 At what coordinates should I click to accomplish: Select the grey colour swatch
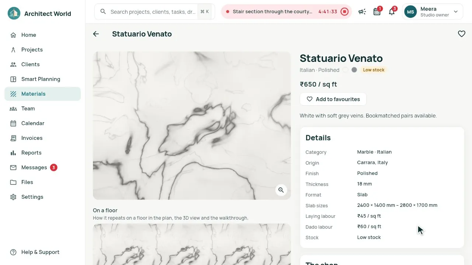click(x=354, y=70)
